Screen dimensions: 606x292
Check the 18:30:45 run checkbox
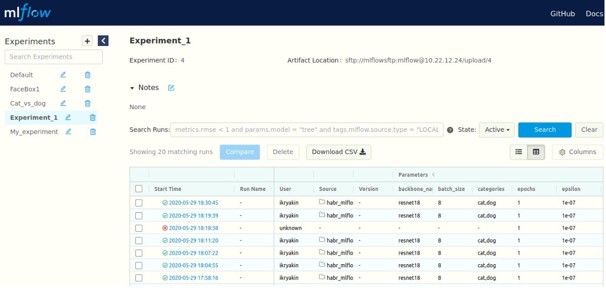pyautogui.click(x=139, y=203)
